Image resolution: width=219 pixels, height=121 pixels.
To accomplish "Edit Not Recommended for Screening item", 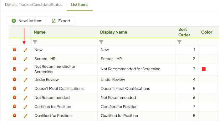I will point(25,69).
